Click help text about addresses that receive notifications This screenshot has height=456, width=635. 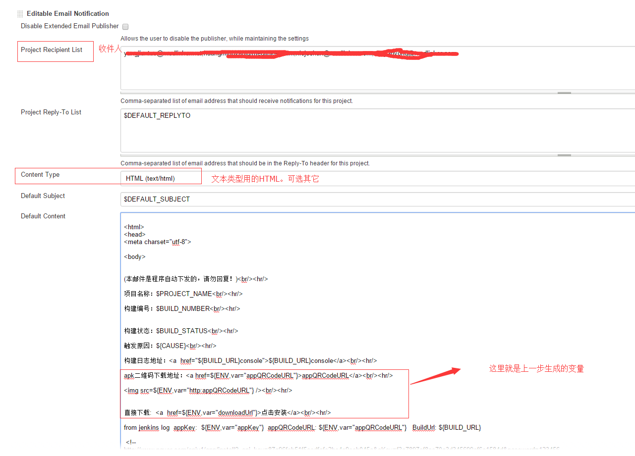237,101
